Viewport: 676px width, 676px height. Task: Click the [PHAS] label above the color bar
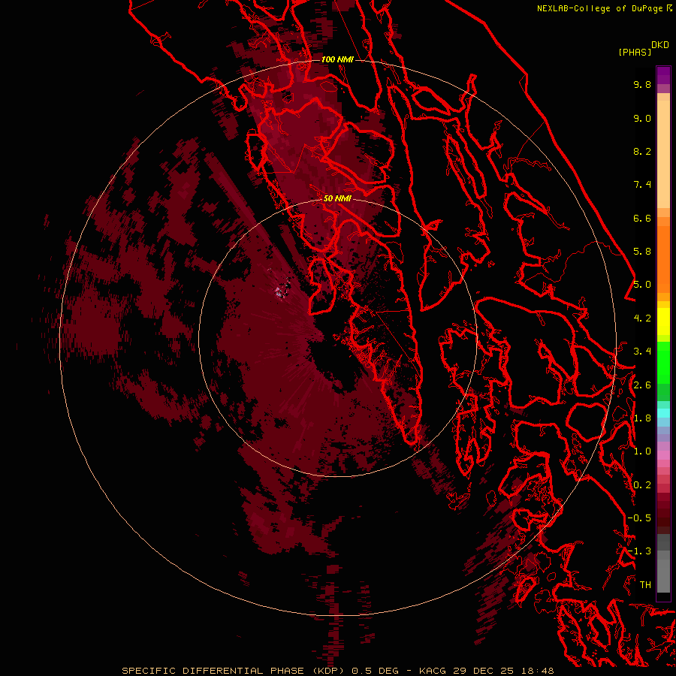pos(635,52)
